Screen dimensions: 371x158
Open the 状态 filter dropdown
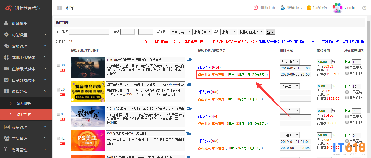228,32
